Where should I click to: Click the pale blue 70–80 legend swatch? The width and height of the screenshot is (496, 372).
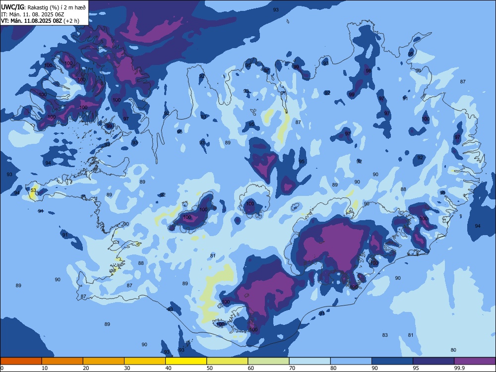(x=310, y=361)
